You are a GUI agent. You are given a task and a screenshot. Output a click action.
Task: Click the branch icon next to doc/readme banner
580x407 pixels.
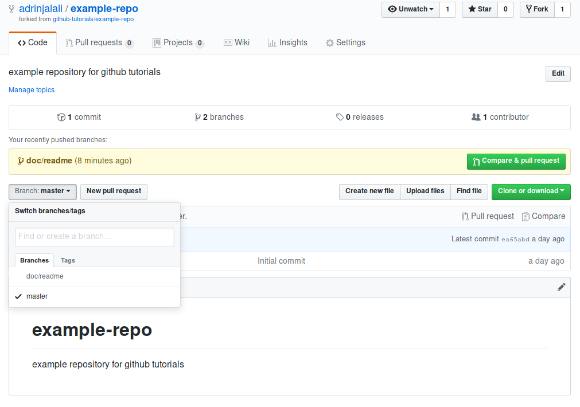click(21, 161)
